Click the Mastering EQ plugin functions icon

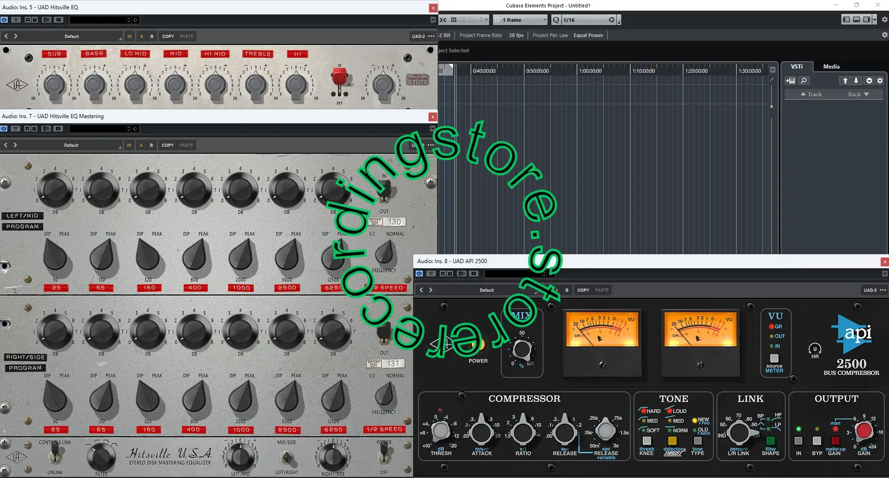point(58,129)
